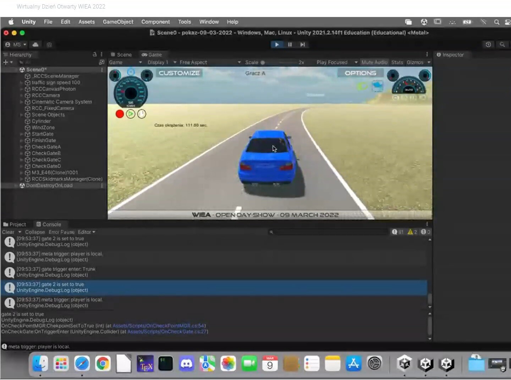
Task: Click the Hierarchy lock icon
Action: pyautogui.click(x=94, y=54)
